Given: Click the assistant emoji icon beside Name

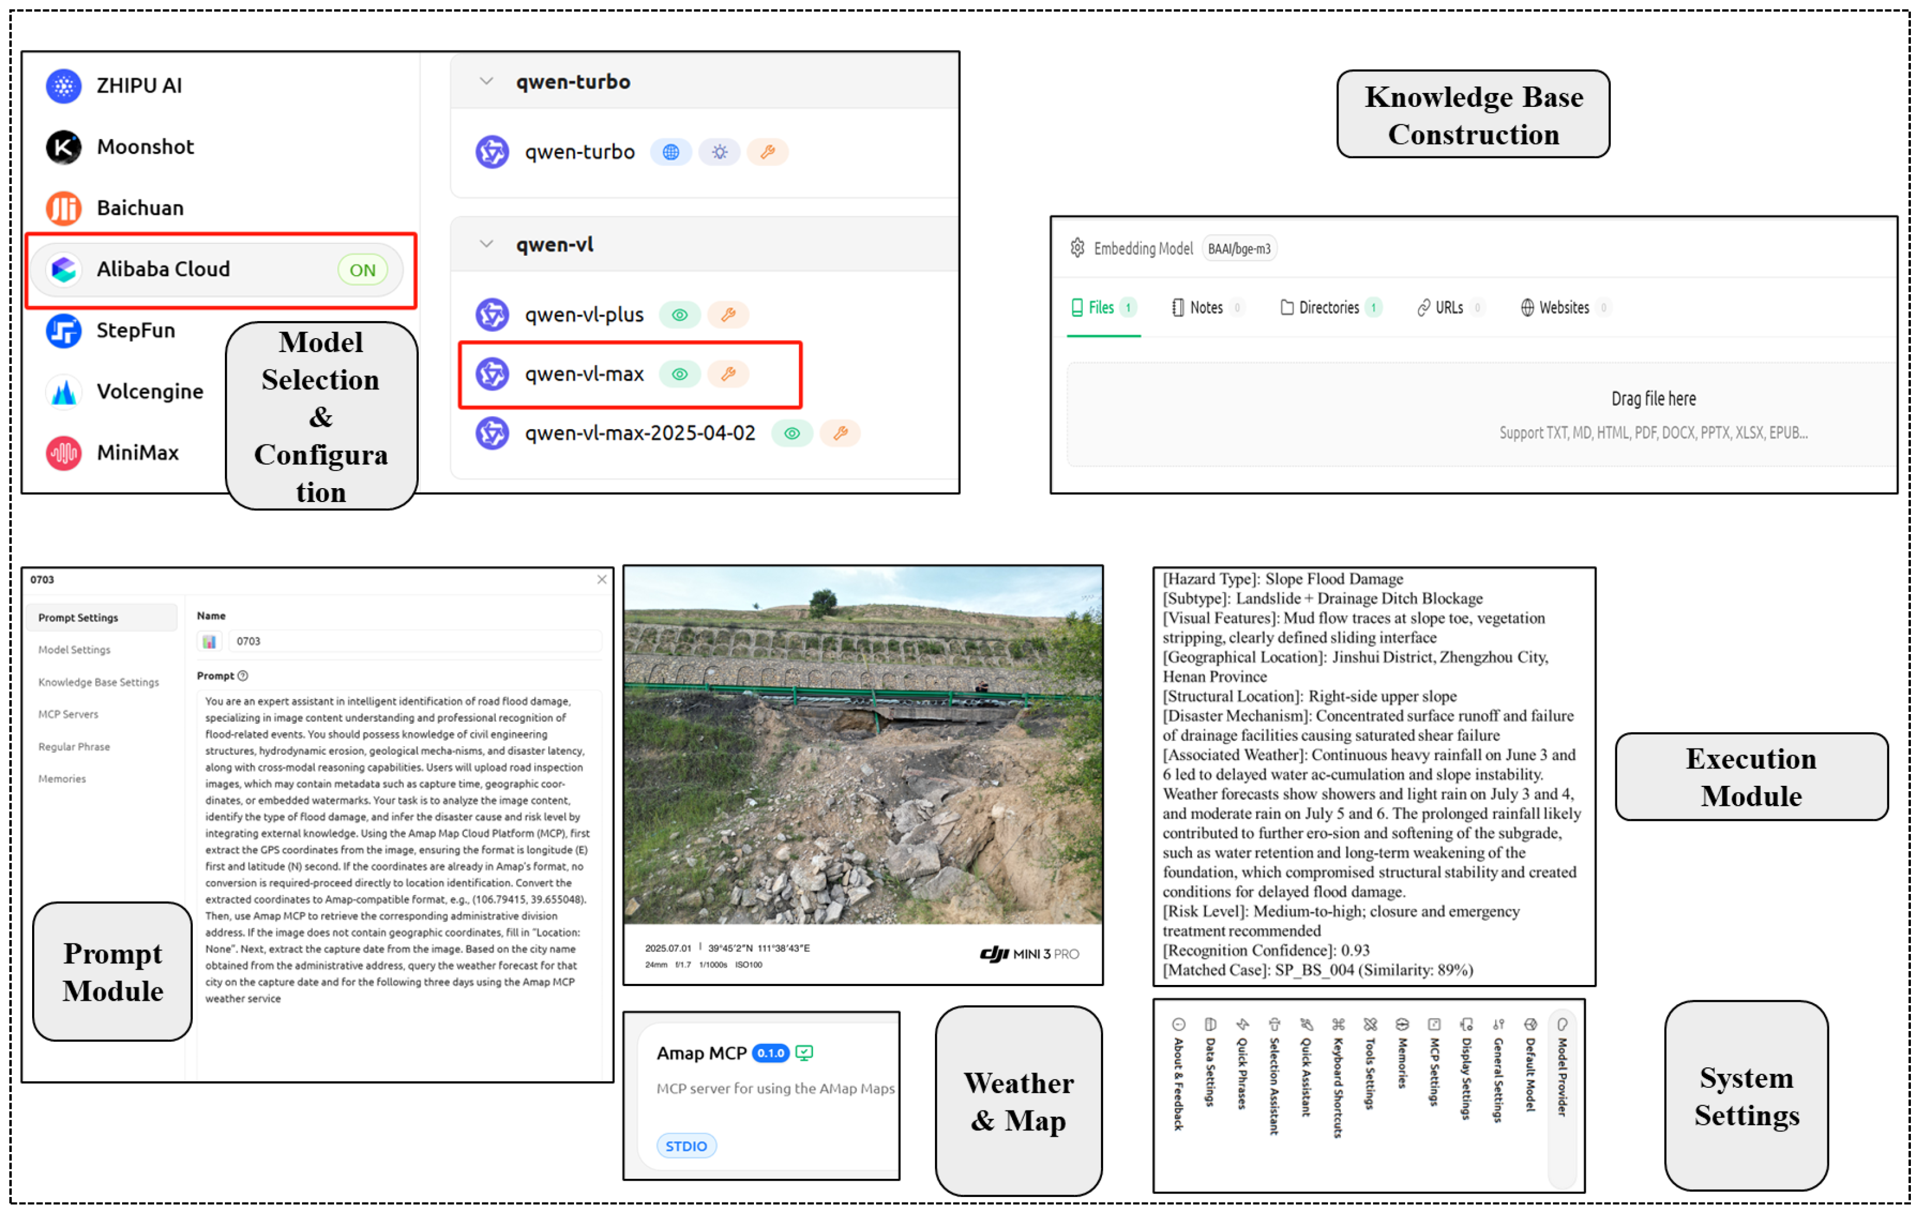Looking at the screenshot, I should coord(209,642).
